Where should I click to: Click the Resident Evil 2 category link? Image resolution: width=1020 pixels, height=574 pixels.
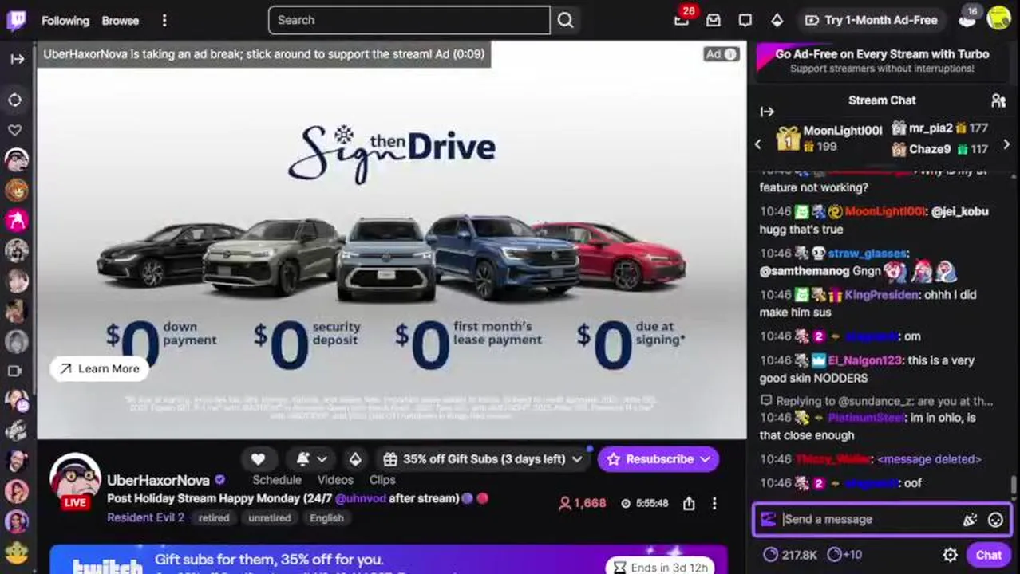pyautogui.click(x=146, y=517)
